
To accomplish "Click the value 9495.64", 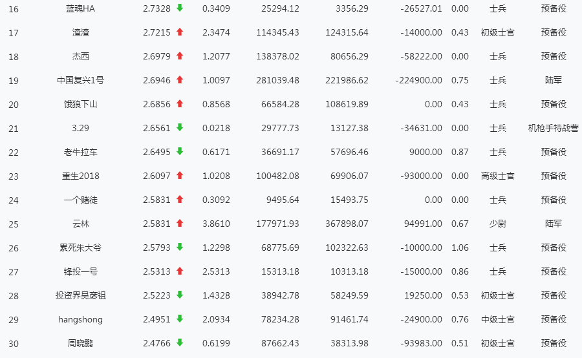I will 283,200.
